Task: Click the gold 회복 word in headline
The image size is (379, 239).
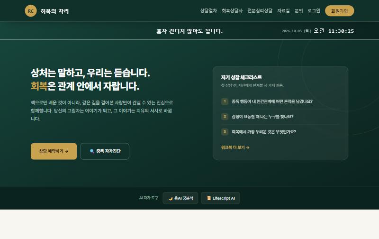Action: pos(39,86)
